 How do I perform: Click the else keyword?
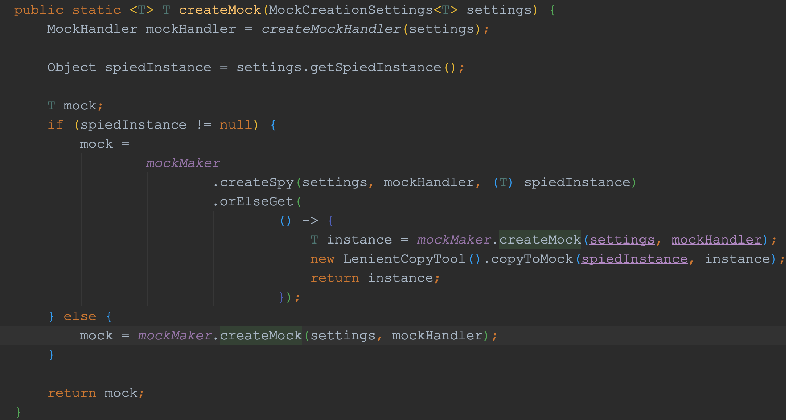pos(80,316)
